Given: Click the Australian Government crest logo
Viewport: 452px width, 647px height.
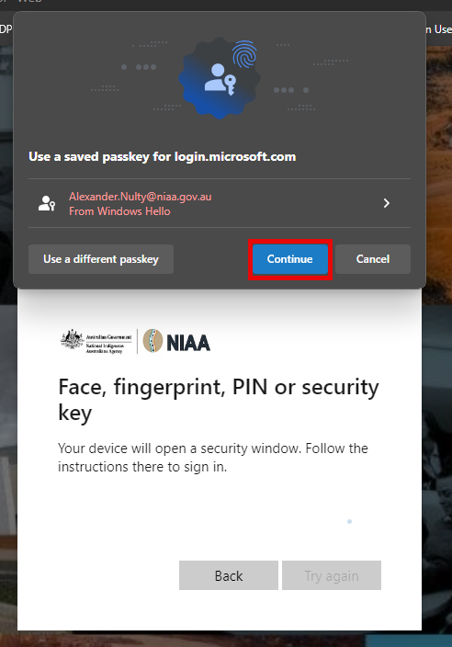Looking at the screenshot, I should [x=73, y=339].
